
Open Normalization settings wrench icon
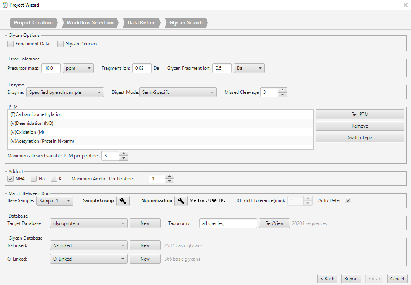(x=181, y=201)
